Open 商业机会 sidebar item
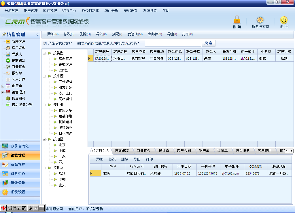Screen dimensions: 295x213 [x=18, y=67]
